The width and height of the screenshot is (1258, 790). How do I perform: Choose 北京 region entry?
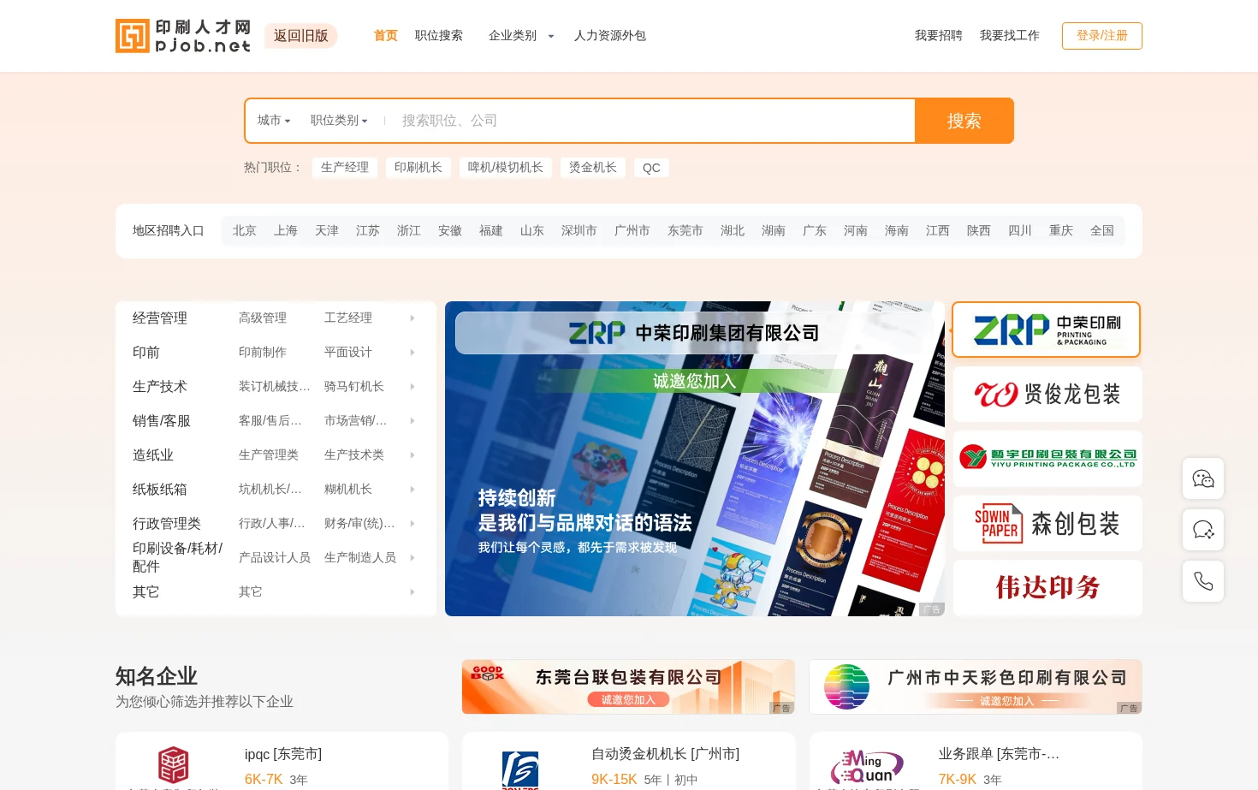tap(245, 231)
